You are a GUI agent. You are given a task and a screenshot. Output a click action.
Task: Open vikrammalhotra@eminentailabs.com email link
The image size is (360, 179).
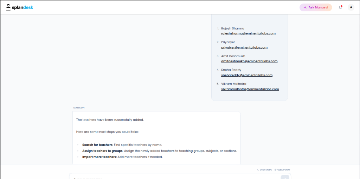(250, 89)
